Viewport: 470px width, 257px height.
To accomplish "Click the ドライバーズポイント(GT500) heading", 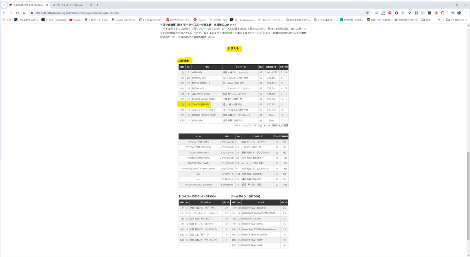I will [x=198, y=196].
